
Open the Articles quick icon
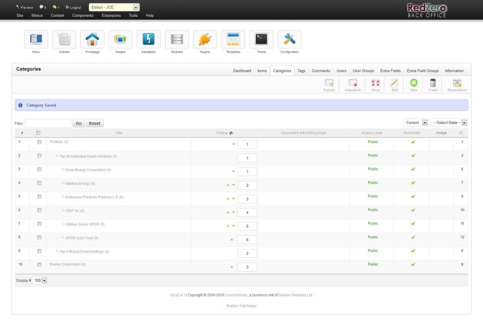64,39
